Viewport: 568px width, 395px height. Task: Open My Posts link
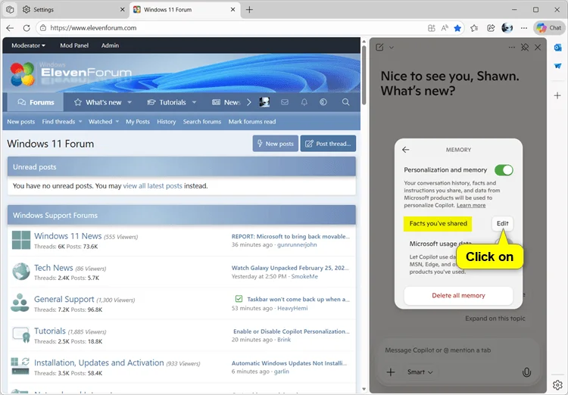(x=138, y=122)
